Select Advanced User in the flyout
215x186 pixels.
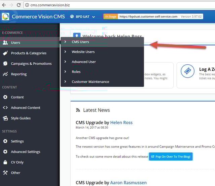(102, 62)
